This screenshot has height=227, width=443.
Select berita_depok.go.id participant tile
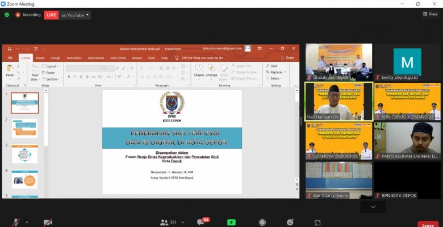[x=407, y=62]
